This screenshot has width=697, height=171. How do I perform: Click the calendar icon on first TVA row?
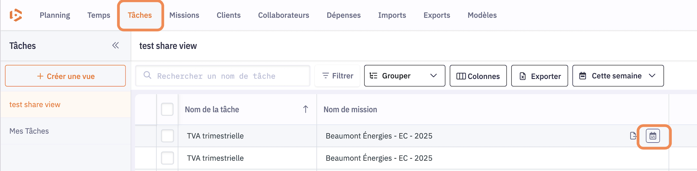point(653,136)
